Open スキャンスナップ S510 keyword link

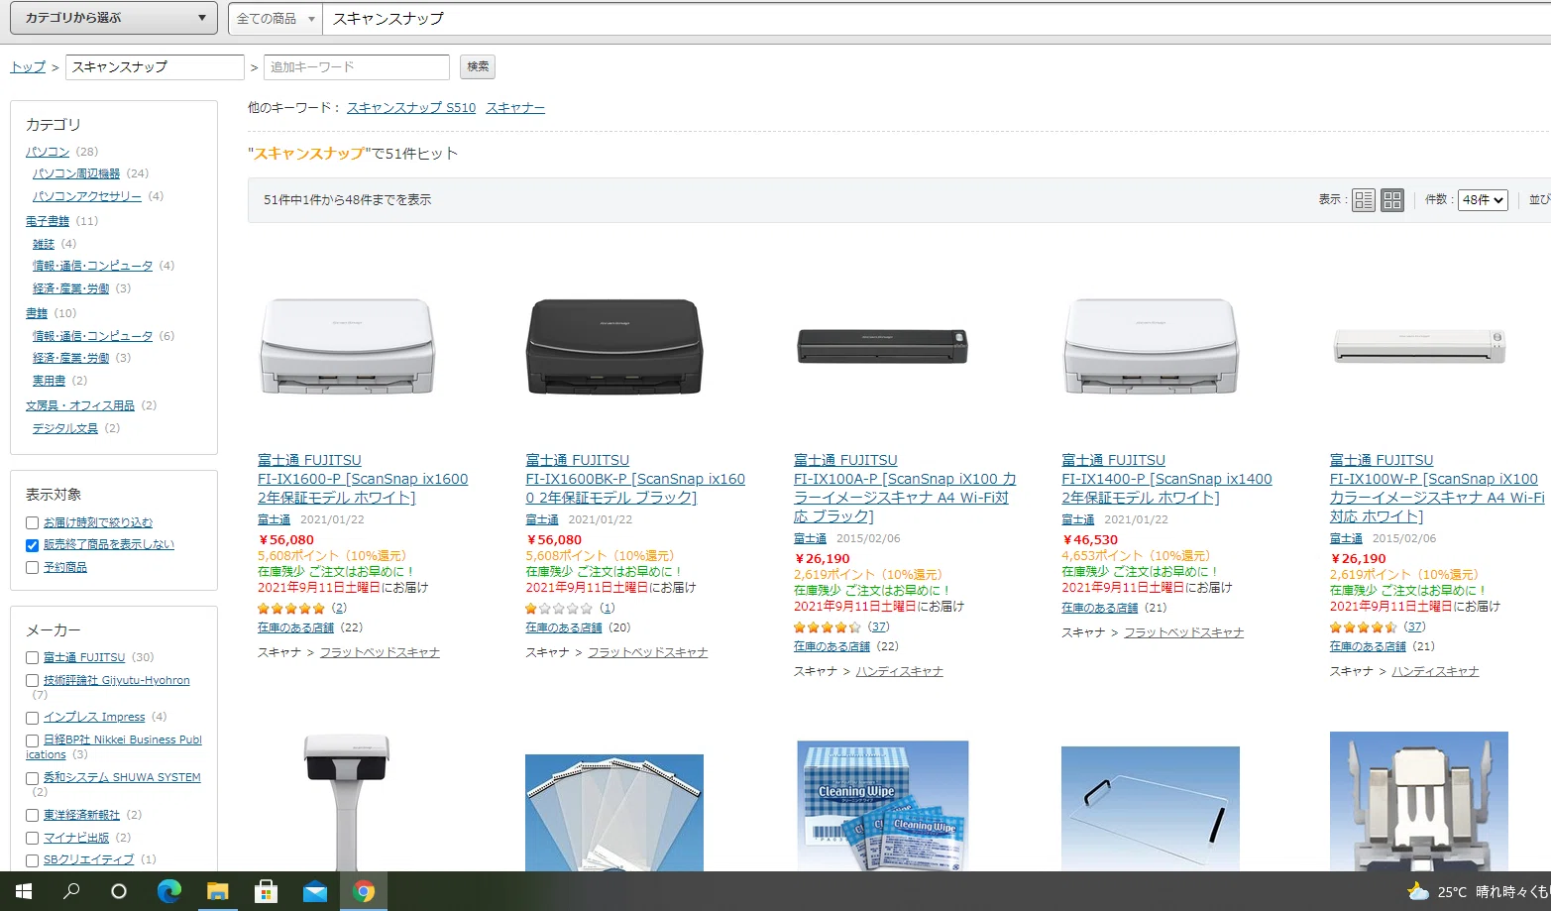click(x=411, y=108)
